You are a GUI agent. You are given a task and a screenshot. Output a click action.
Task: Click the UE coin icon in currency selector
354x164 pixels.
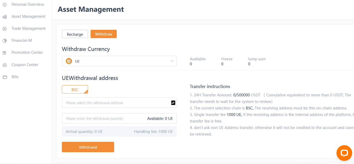69,61
